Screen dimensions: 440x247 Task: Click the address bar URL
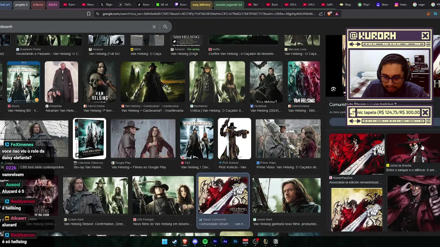(x=209, y=14)
